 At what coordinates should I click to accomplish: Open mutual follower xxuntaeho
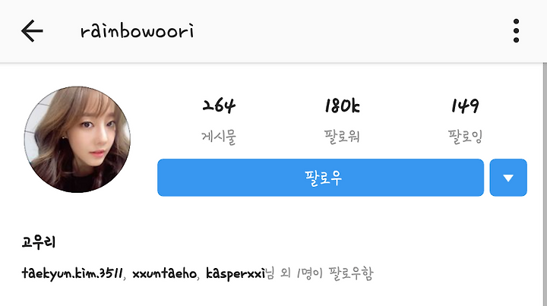(164, 273)
